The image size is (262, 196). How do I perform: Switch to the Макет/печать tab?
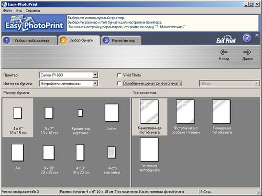121,41
